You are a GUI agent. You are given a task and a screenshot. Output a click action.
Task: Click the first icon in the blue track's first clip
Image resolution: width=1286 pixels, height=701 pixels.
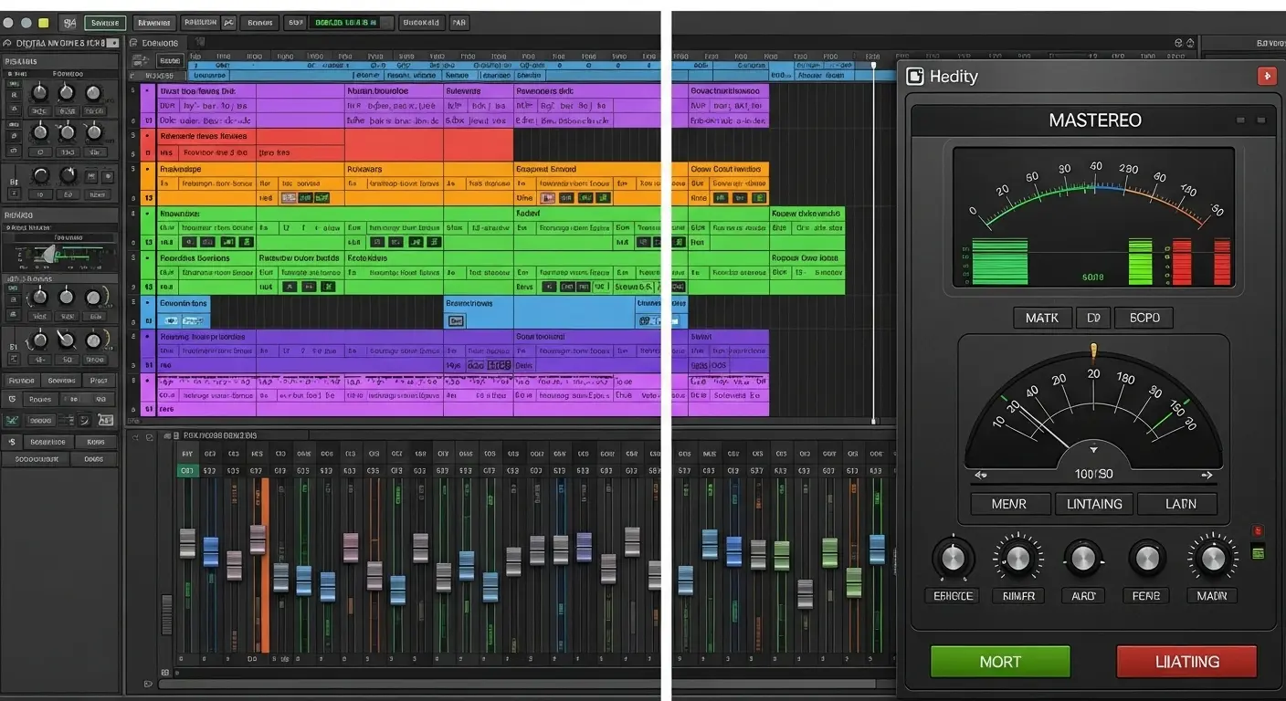point(169,321)
